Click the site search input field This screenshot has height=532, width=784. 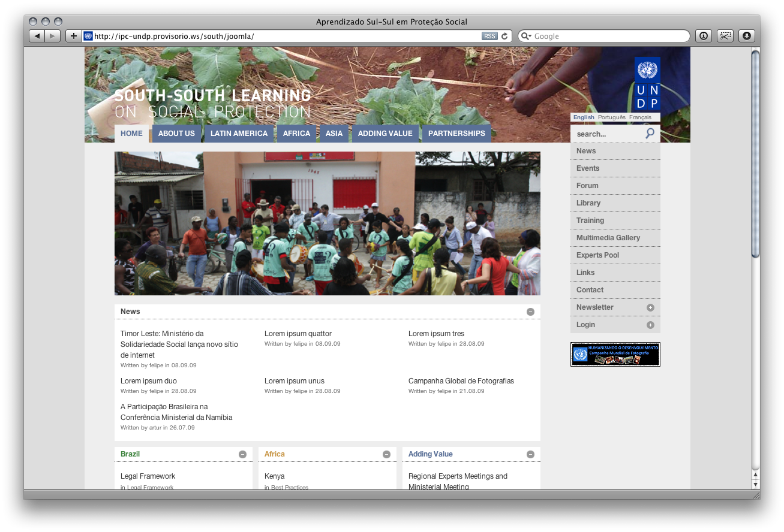click(x=607, y=134)
